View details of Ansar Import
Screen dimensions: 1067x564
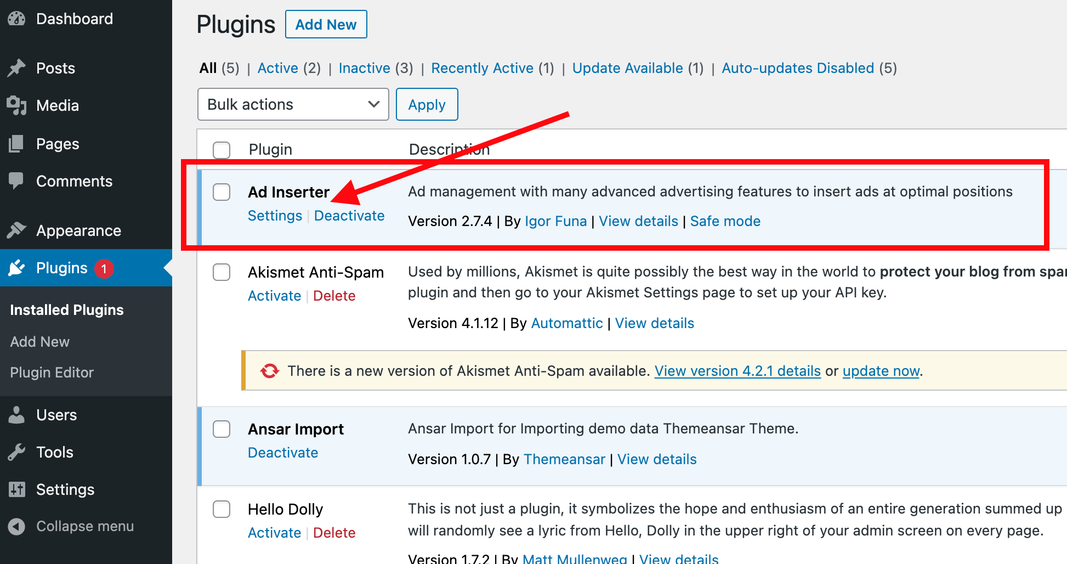(657, 459)
